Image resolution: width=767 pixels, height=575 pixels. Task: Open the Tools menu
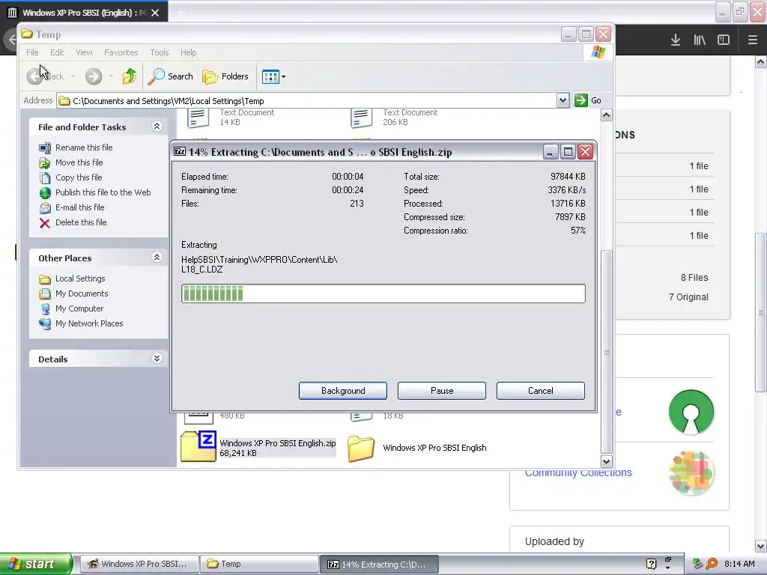point(159,52)
